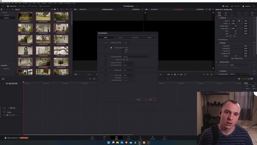
Task: Toggle the Inspector panel
Action: click(x=246, y=6)
